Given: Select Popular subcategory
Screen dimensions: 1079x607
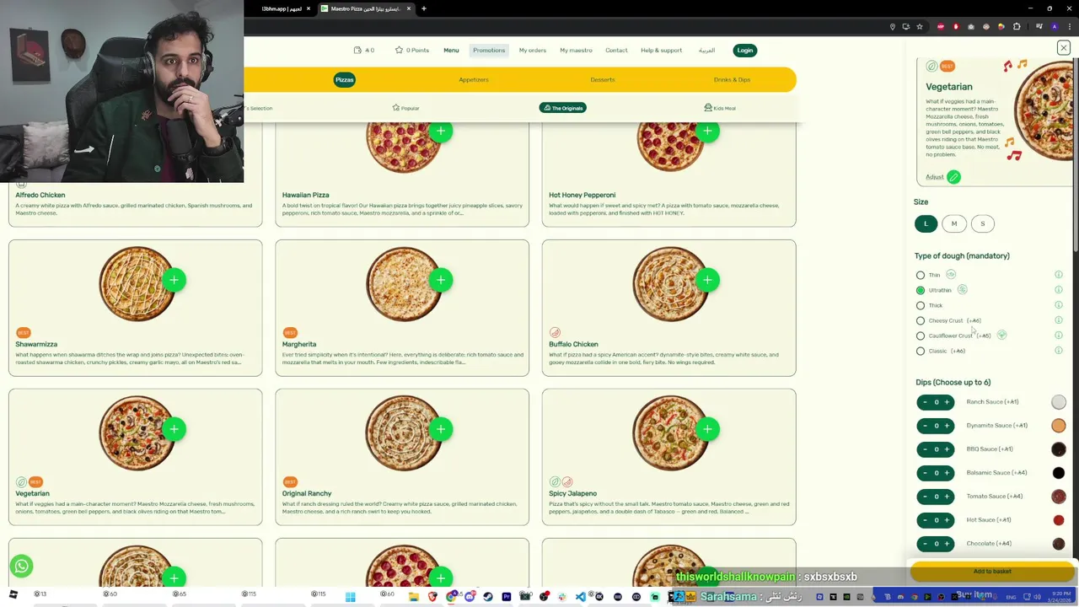Looking at the screenshot, I should [405, 108].
